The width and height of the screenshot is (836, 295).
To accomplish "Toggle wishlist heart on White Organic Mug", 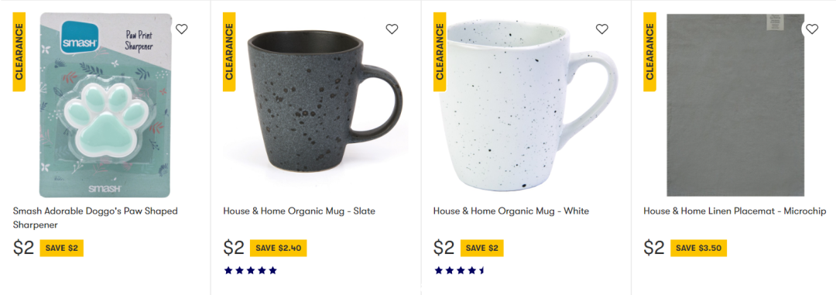I will tap(602, 29).
